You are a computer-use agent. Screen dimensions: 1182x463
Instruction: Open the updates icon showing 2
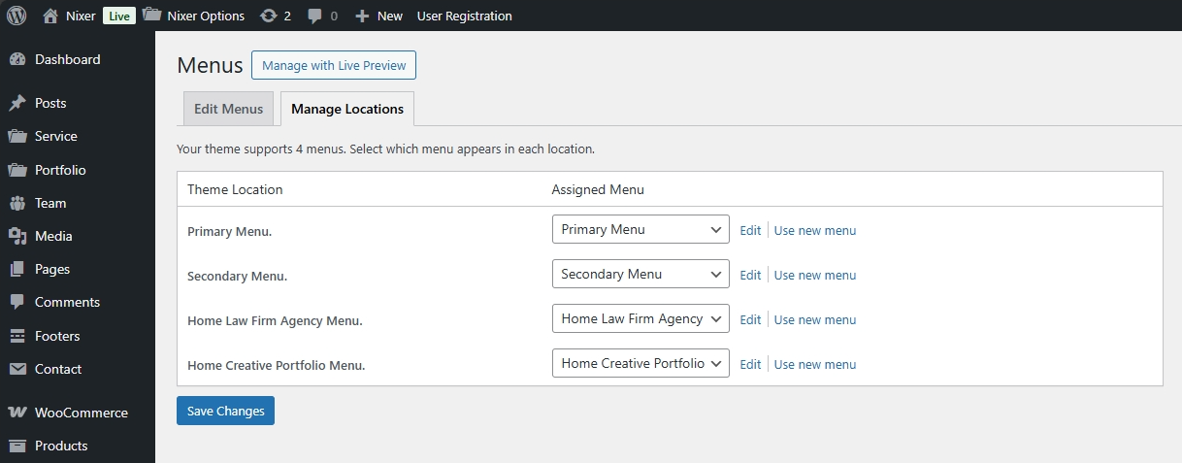coord(269,16)
